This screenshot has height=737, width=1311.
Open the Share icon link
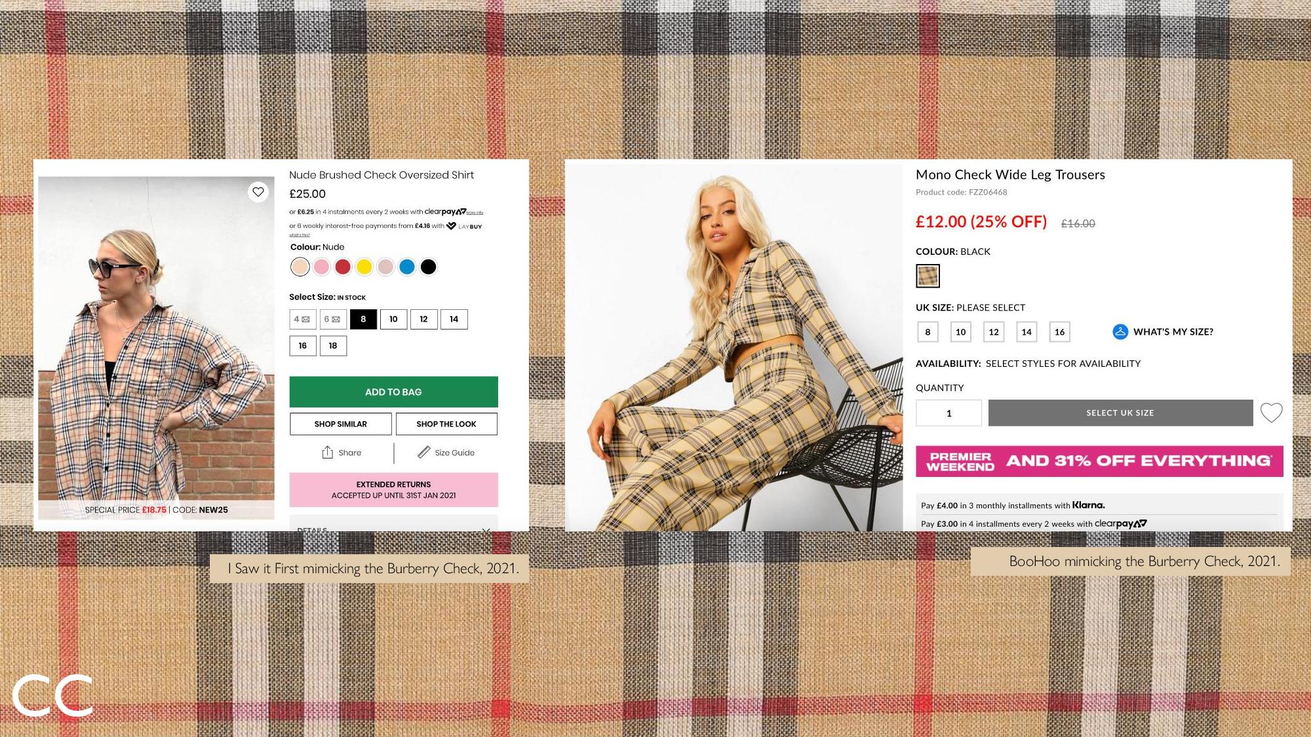328,453
